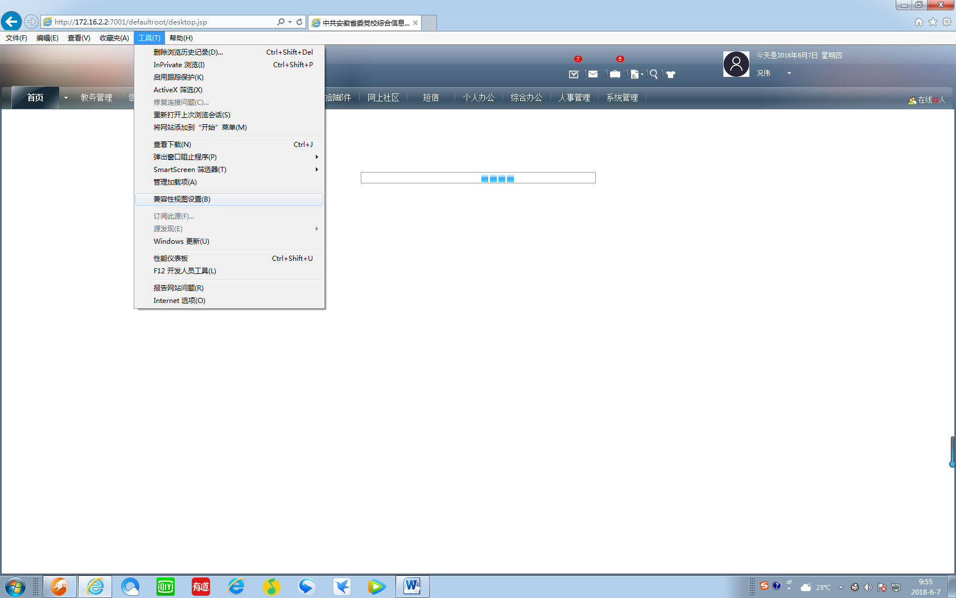Image resolution: width=956 pixels, height=598 pixels.
Task: Click the user avatar picture
Action: pos(736,64)
